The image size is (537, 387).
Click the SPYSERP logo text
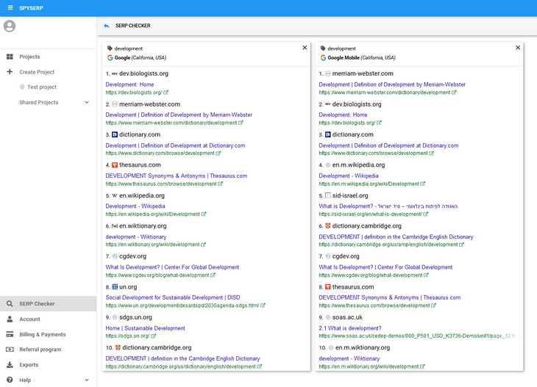31,8
